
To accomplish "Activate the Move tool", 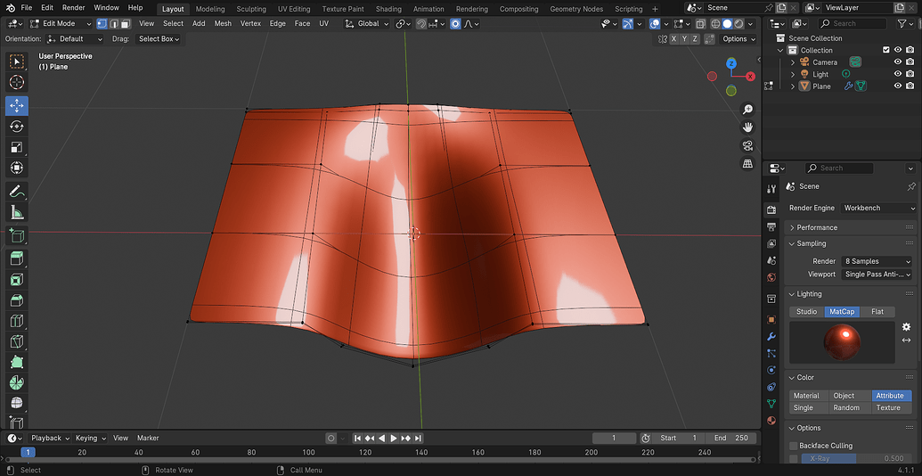I will pos(17,106).
